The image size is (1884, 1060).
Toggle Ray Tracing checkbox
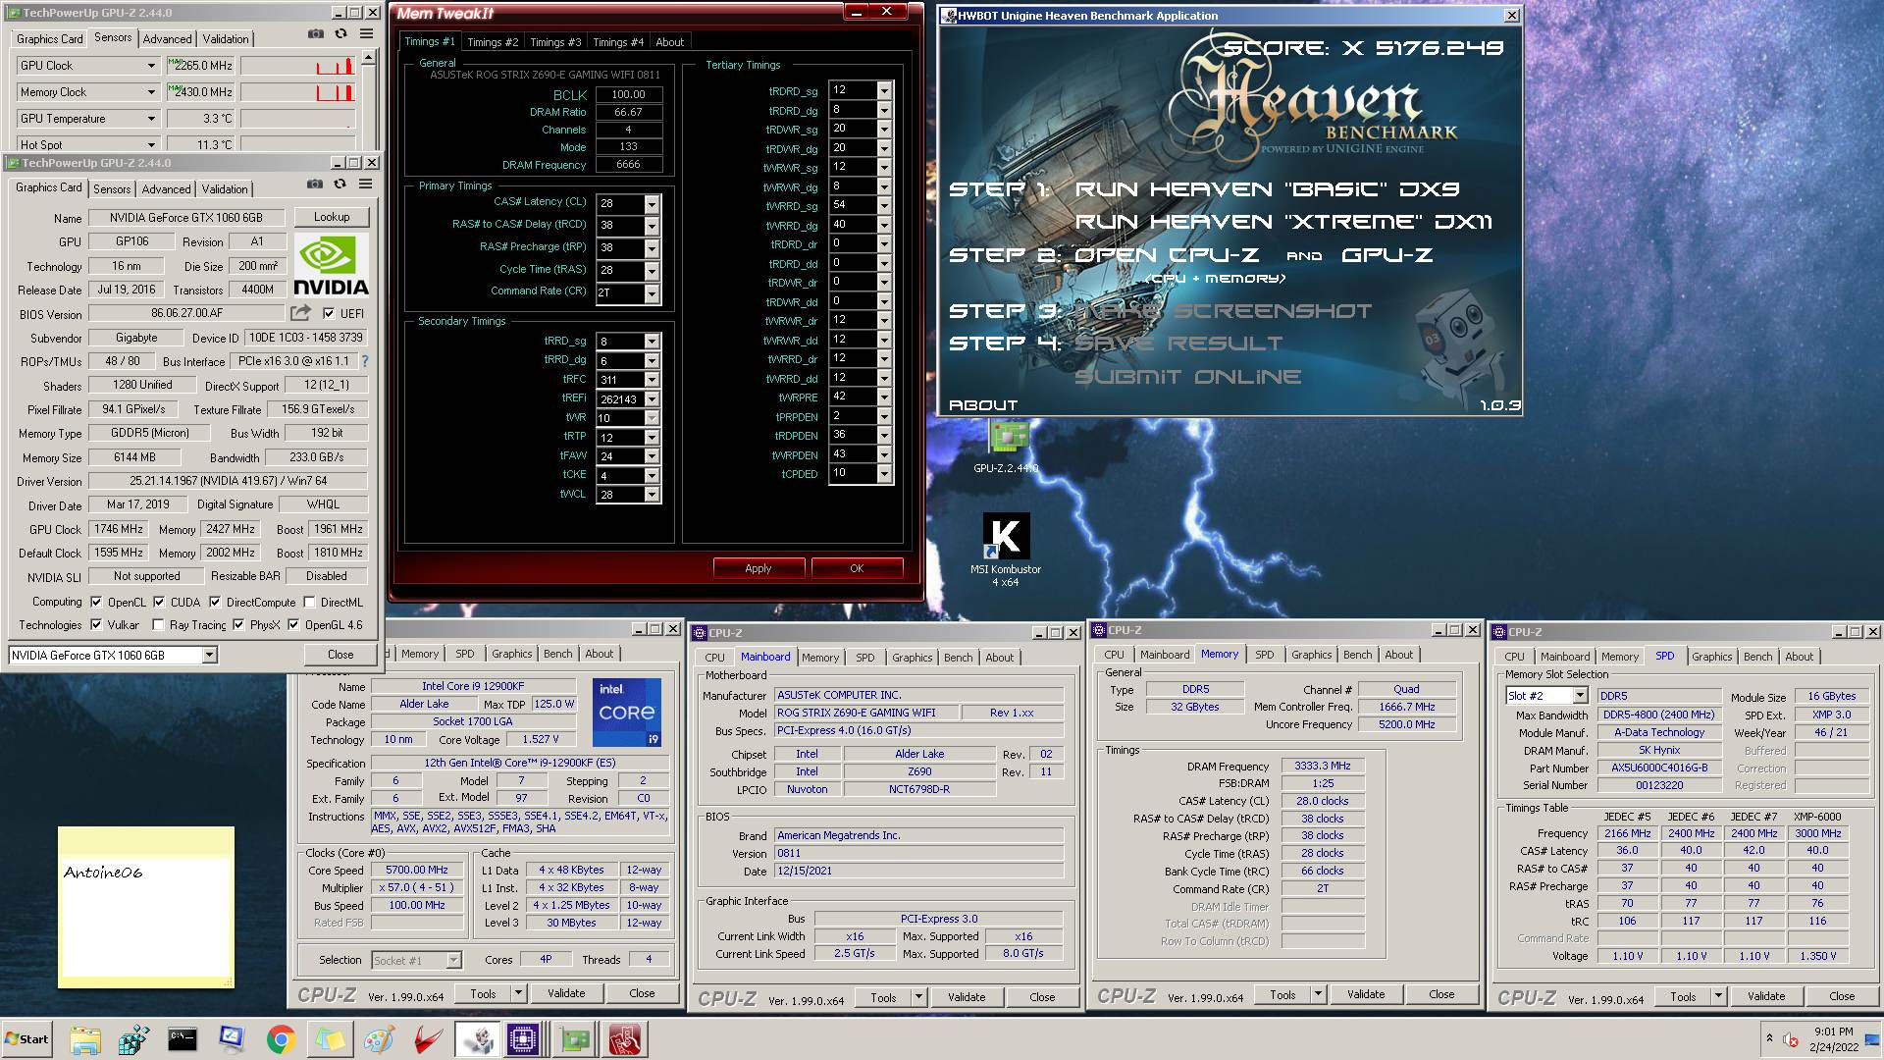tap(158, 625)
